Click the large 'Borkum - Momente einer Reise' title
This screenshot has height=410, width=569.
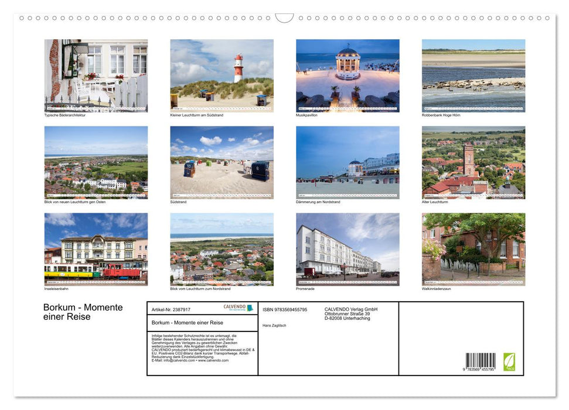83,312
